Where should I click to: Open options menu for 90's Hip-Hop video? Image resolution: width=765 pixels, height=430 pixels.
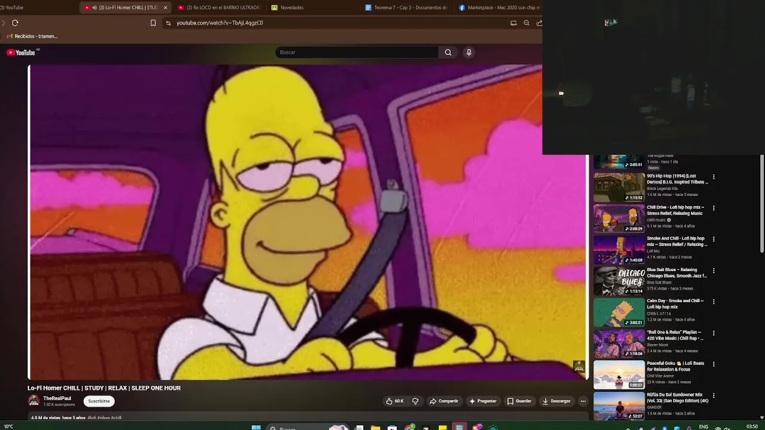pos(713,177)
